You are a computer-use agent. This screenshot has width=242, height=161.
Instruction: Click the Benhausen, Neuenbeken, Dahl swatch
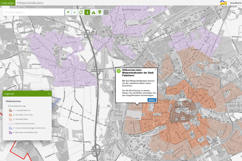click(x=11, y=132)
